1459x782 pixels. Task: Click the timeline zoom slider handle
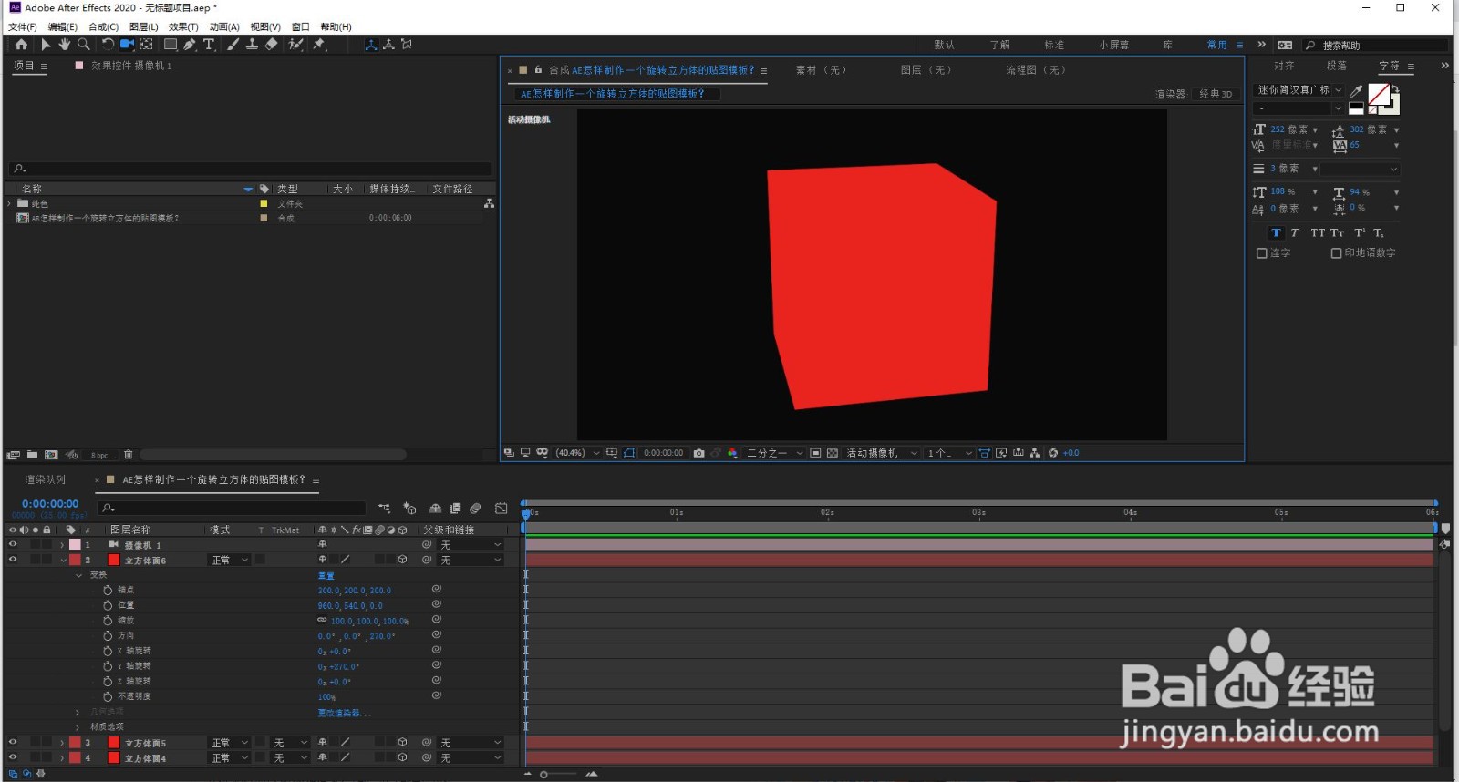544,775
